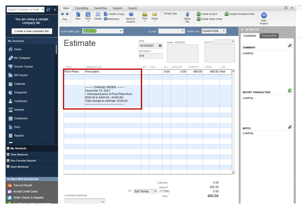The height and width of the screenshot is (210, 302).
Task: Click the Search Company or Help field
Action: point(24,9)
